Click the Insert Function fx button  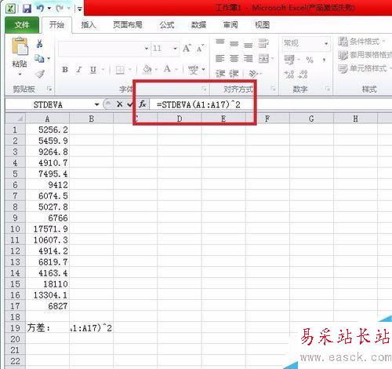[143, 104]
